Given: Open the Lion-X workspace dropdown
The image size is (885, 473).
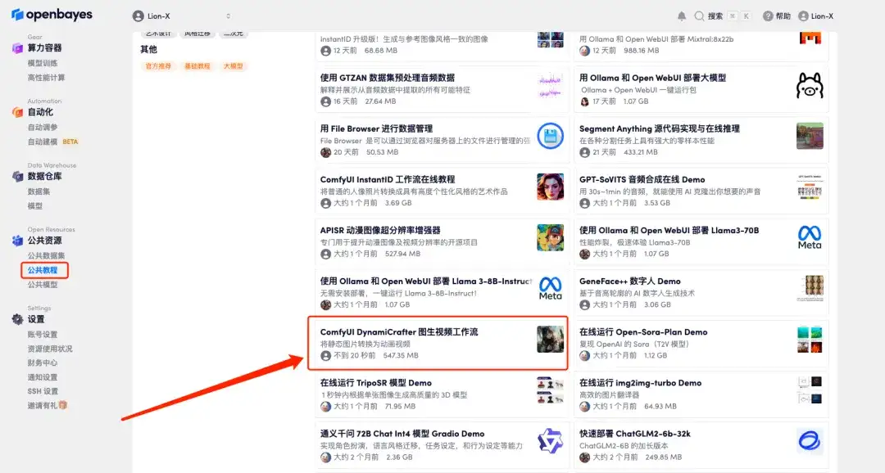Looking at the screenshot, I should [x=181, y=16].
